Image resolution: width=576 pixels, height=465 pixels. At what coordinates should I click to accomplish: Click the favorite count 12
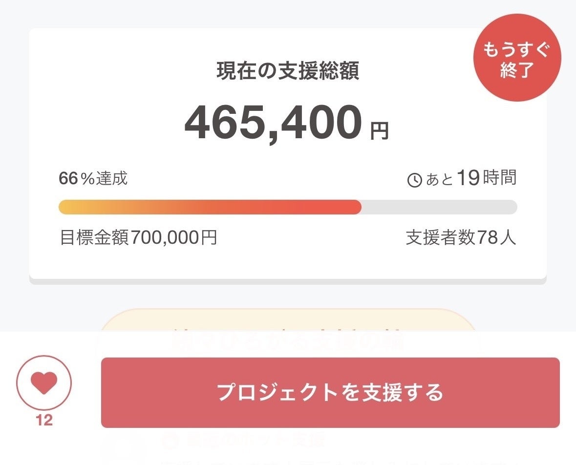[44, 421]
